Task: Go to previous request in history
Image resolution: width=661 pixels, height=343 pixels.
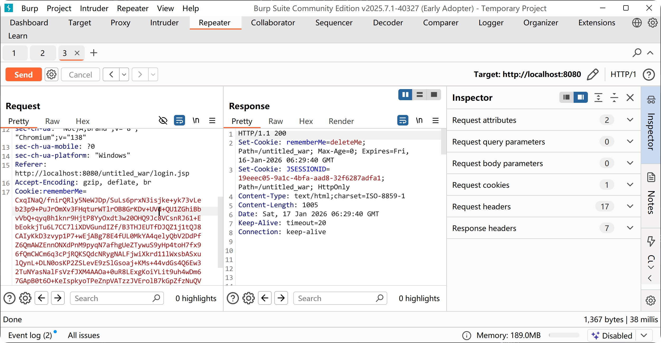Action: [111, 75]
